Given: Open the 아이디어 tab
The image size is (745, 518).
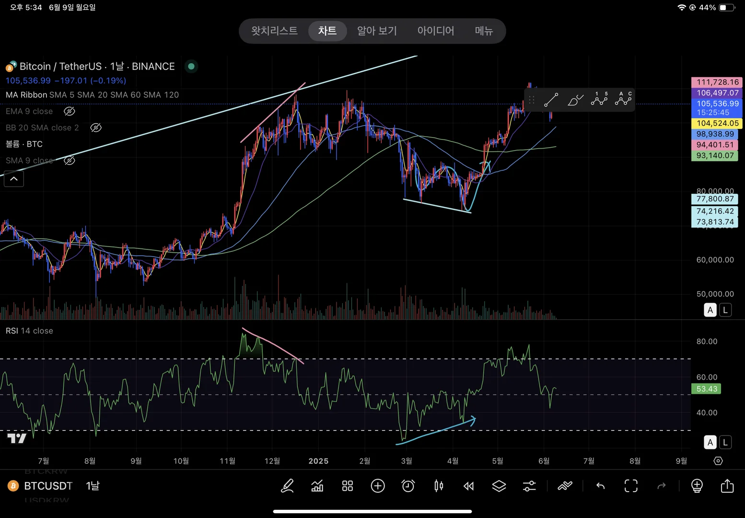Looking at the screenshot, I should [x=435, y=31].
